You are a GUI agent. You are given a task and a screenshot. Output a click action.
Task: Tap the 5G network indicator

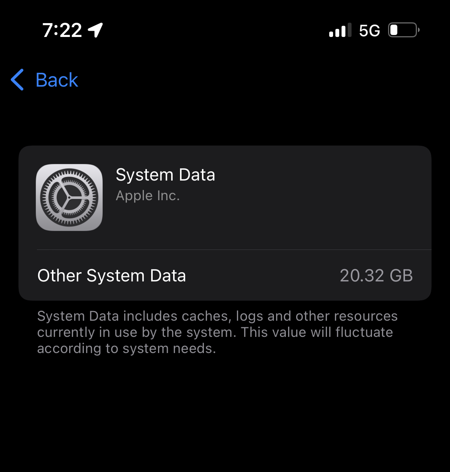[x=369, y=30]
